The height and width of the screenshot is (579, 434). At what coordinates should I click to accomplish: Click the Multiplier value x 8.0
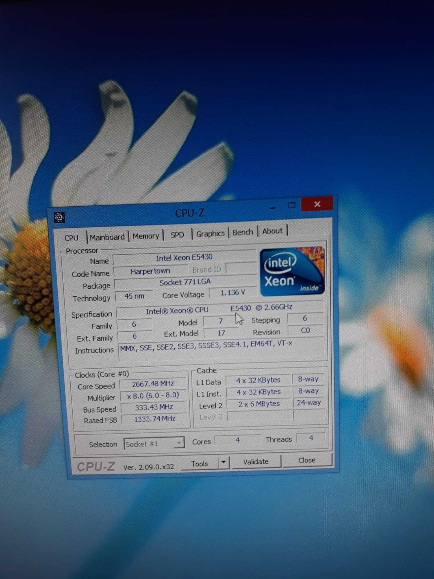tap(153, 395)
